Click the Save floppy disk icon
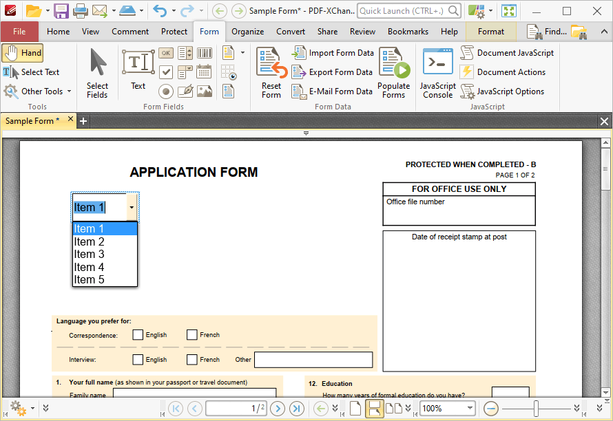Viewport: 613px width, 421px height. 61,11
